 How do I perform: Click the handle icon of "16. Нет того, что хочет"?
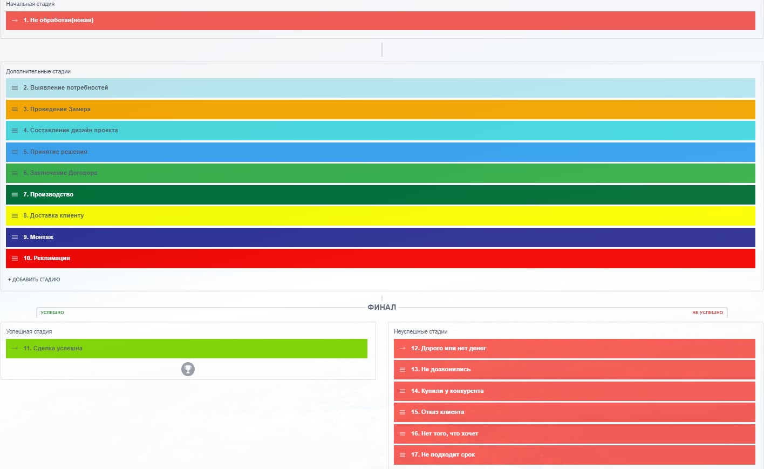(x=403, y=434)
